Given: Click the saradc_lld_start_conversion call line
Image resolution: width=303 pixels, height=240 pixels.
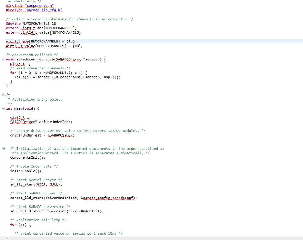Looking at the screenshot, I should click(x=57, y=211).
